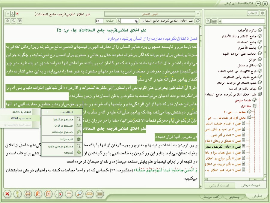Open the dropdown arrow beside the index search field

220,21
